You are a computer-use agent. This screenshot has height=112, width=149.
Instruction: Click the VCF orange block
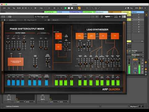point(103,36)
